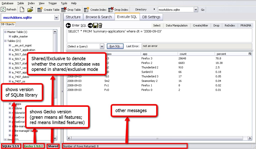This screenshot has width=256, height=149.
Task: Go to next SQL statement arrow
Action: (91, 25)
